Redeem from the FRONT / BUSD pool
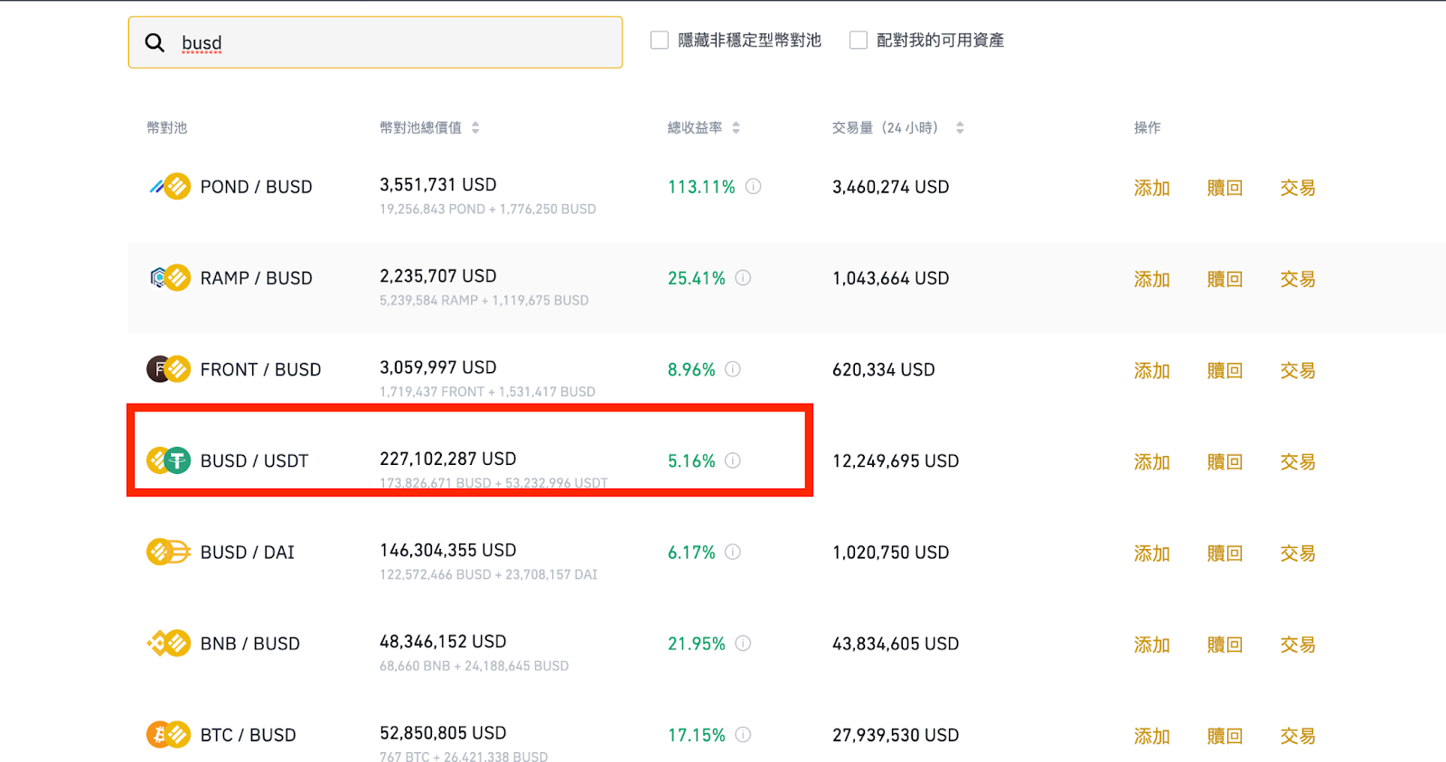 1225,370
